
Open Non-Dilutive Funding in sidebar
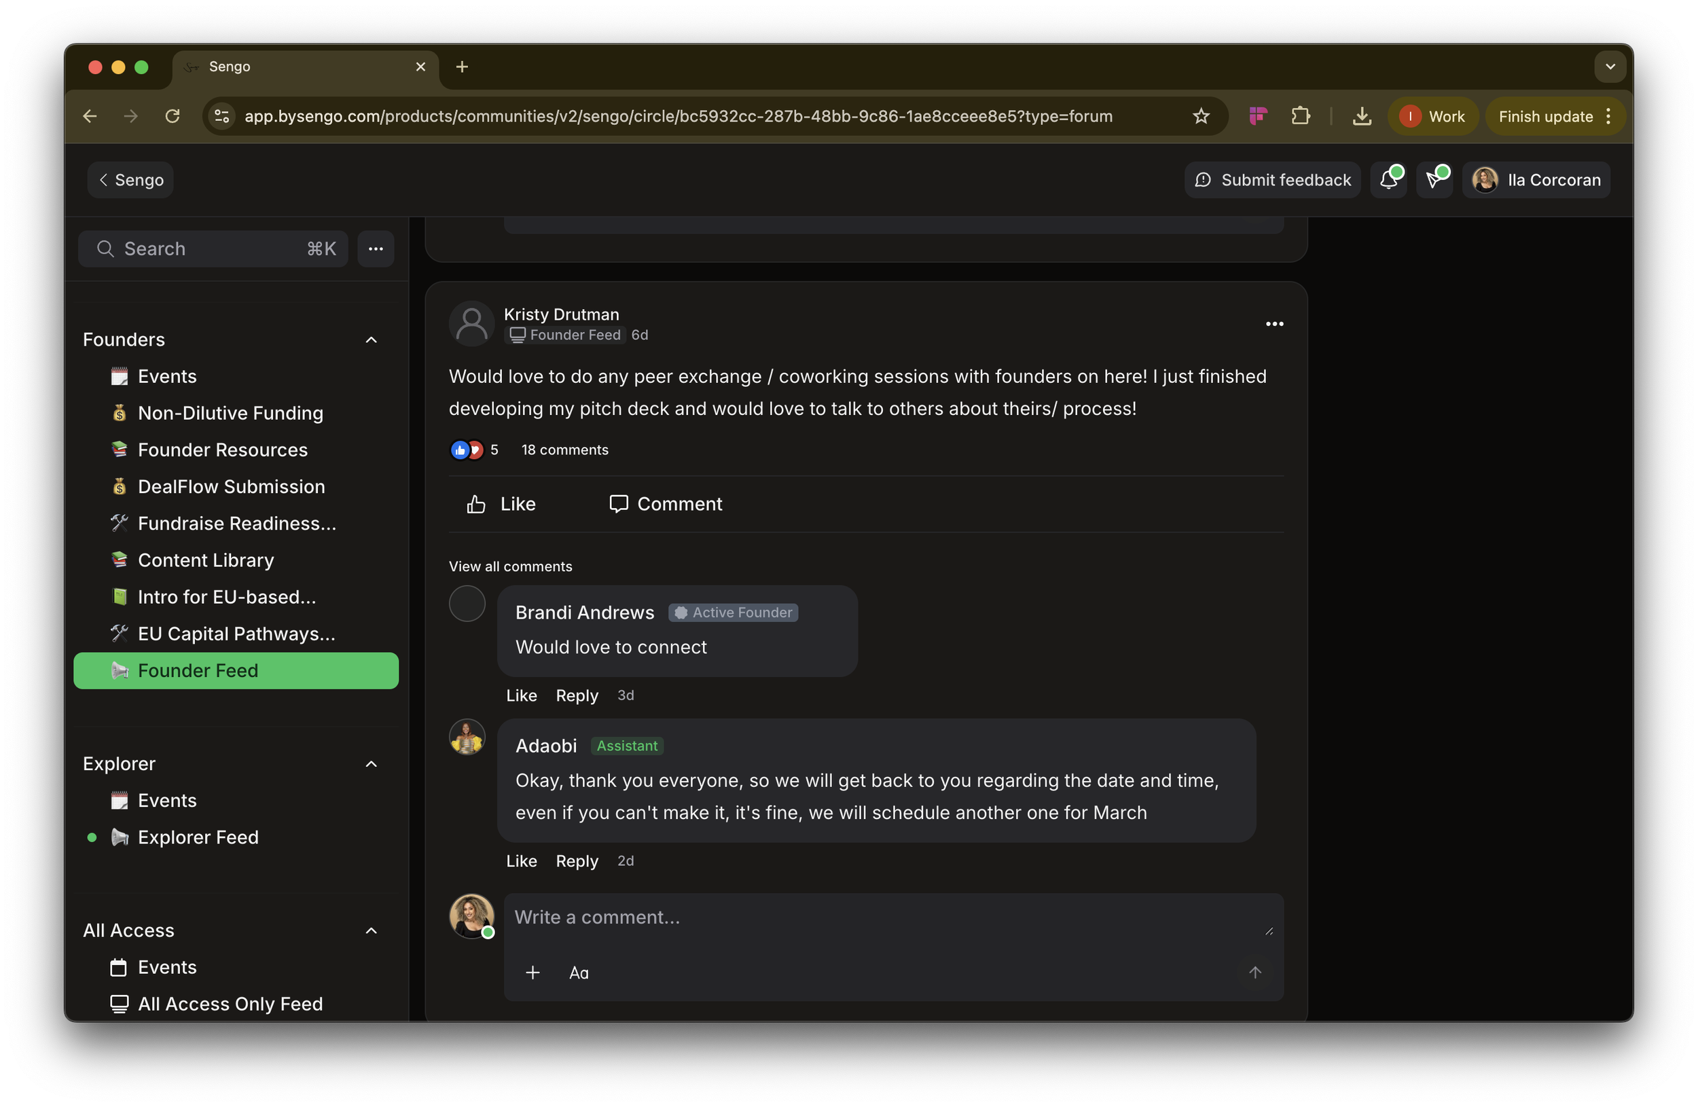click(230, 413)
